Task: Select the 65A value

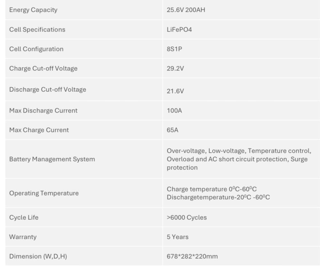Action: point(172,131)
